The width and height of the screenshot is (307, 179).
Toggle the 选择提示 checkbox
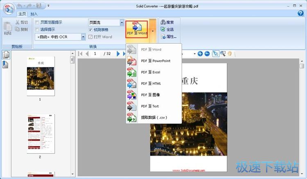click(x=38, y=30)
